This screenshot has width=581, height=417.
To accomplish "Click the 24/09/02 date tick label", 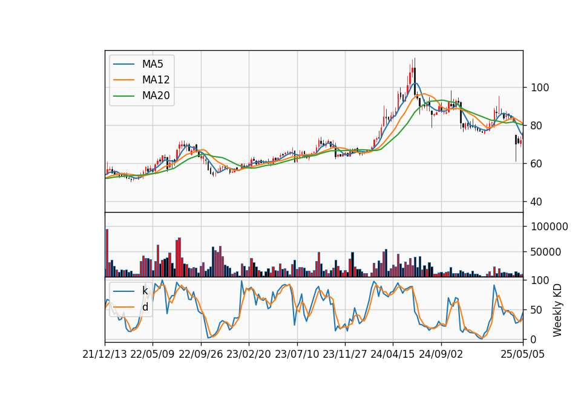I will point(441,355).
